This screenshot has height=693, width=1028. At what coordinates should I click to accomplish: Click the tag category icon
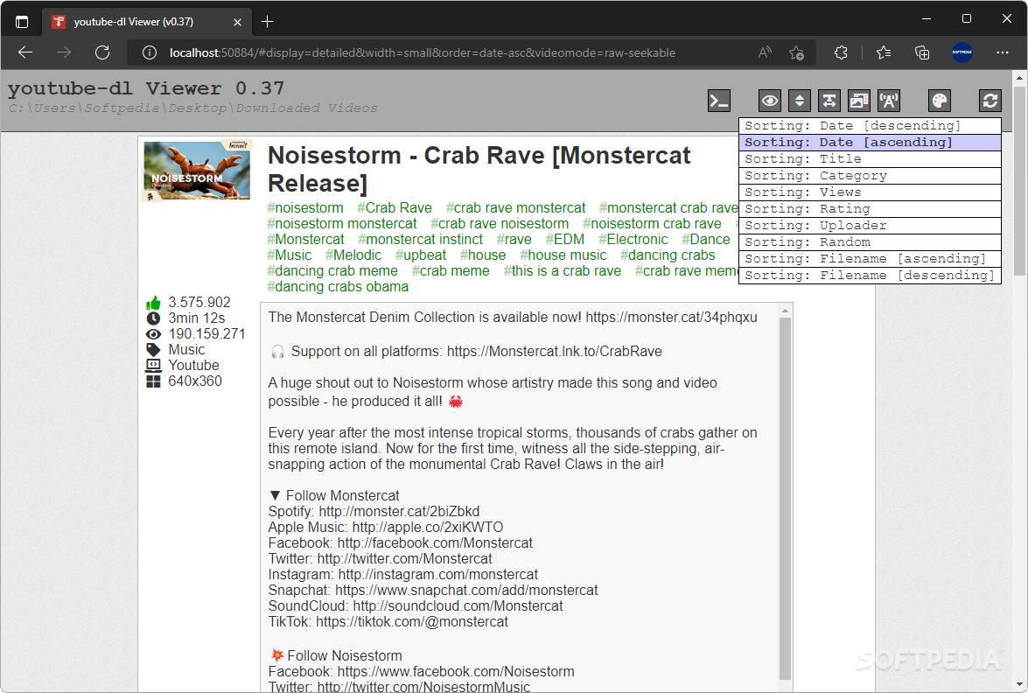click(x=153, y=350)
